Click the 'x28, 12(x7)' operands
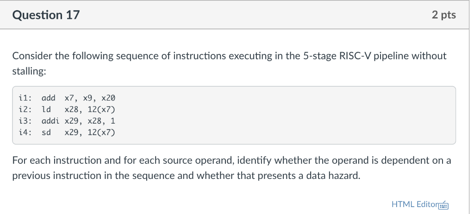Viewport: 474px width, 214px height. pyautogui.click(x=90, y=109)
